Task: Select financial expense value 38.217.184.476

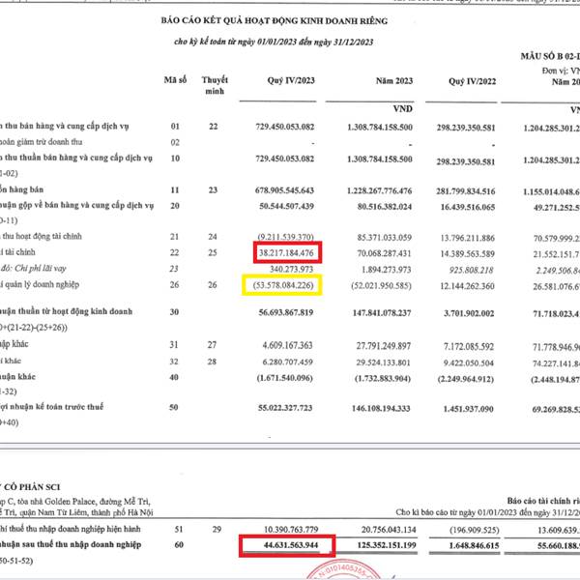Action: pyautogui.click(x=286, y=253)
